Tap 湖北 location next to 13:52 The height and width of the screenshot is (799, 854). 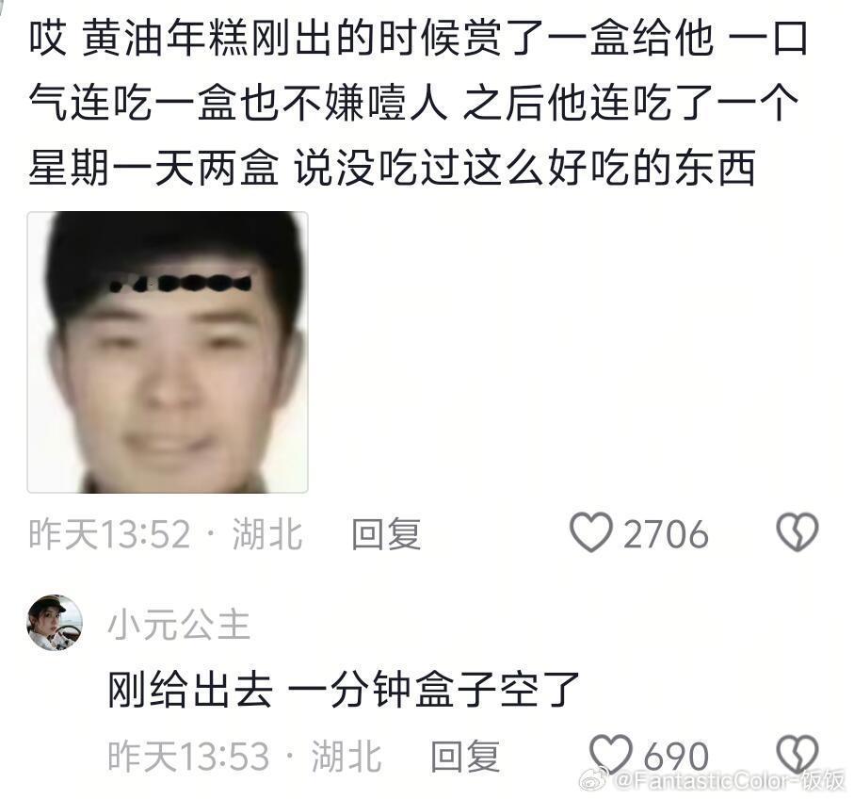(267, 533)
